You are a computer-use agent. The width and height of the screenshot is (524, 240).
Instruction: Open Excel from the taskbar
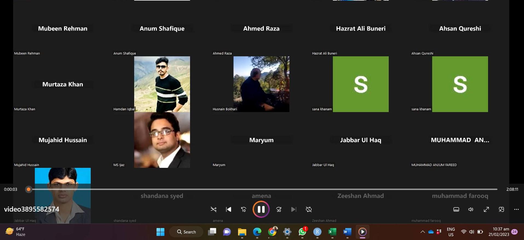pos(332,232)
